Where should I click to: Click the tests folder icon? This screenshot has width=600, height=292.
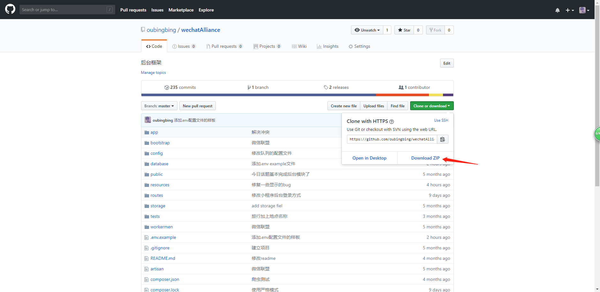click(x=147, y=216)
